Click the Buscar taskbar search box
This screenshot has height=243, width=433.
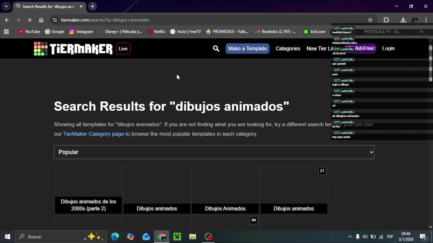(61, 237)
